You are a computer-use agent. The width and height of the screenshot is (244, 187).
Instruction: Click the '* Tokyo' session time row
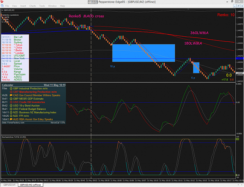[x=15, y=45]
